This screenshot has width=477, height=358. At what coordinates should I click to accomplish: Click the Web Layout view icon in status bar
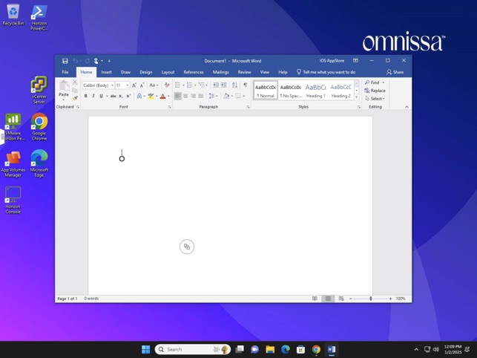click(341, 299)
